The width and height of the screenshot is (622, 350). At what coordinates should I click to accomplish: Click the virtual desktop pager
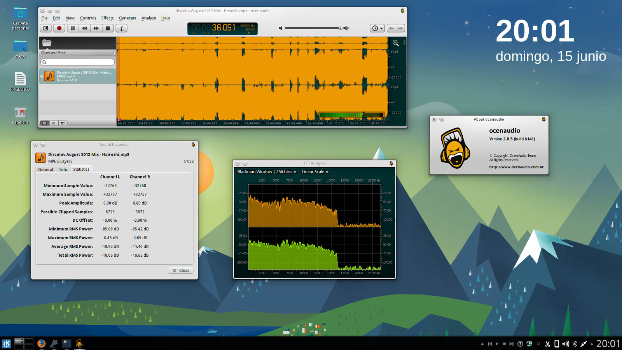(x=24, y=343)
